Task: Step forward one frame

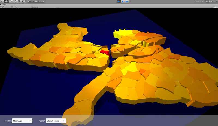Action: 127,1
